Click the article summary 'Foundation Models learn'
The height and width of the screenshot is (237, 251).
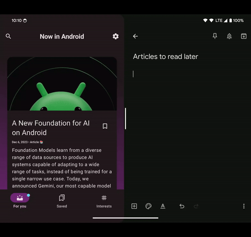pyautogui.click(x=62, y=168)
